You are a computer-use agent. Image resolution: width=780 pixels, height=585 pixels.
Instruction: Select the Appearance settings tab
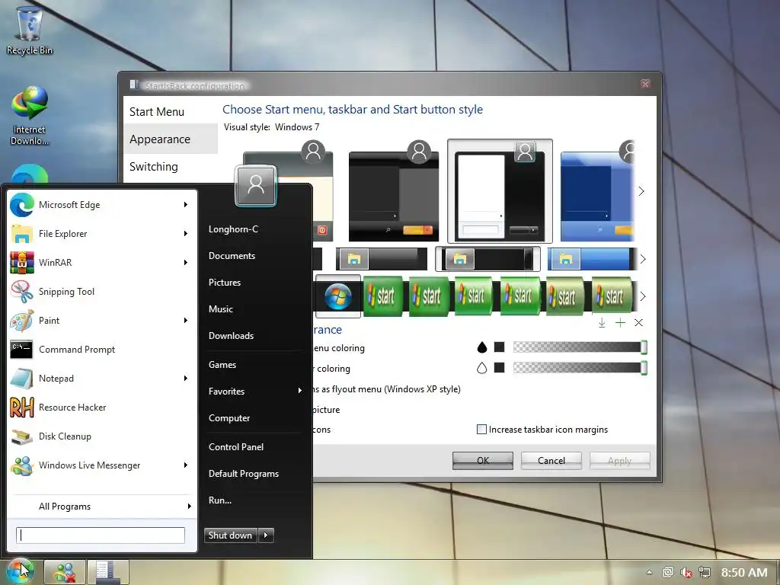tap(171, 139)
